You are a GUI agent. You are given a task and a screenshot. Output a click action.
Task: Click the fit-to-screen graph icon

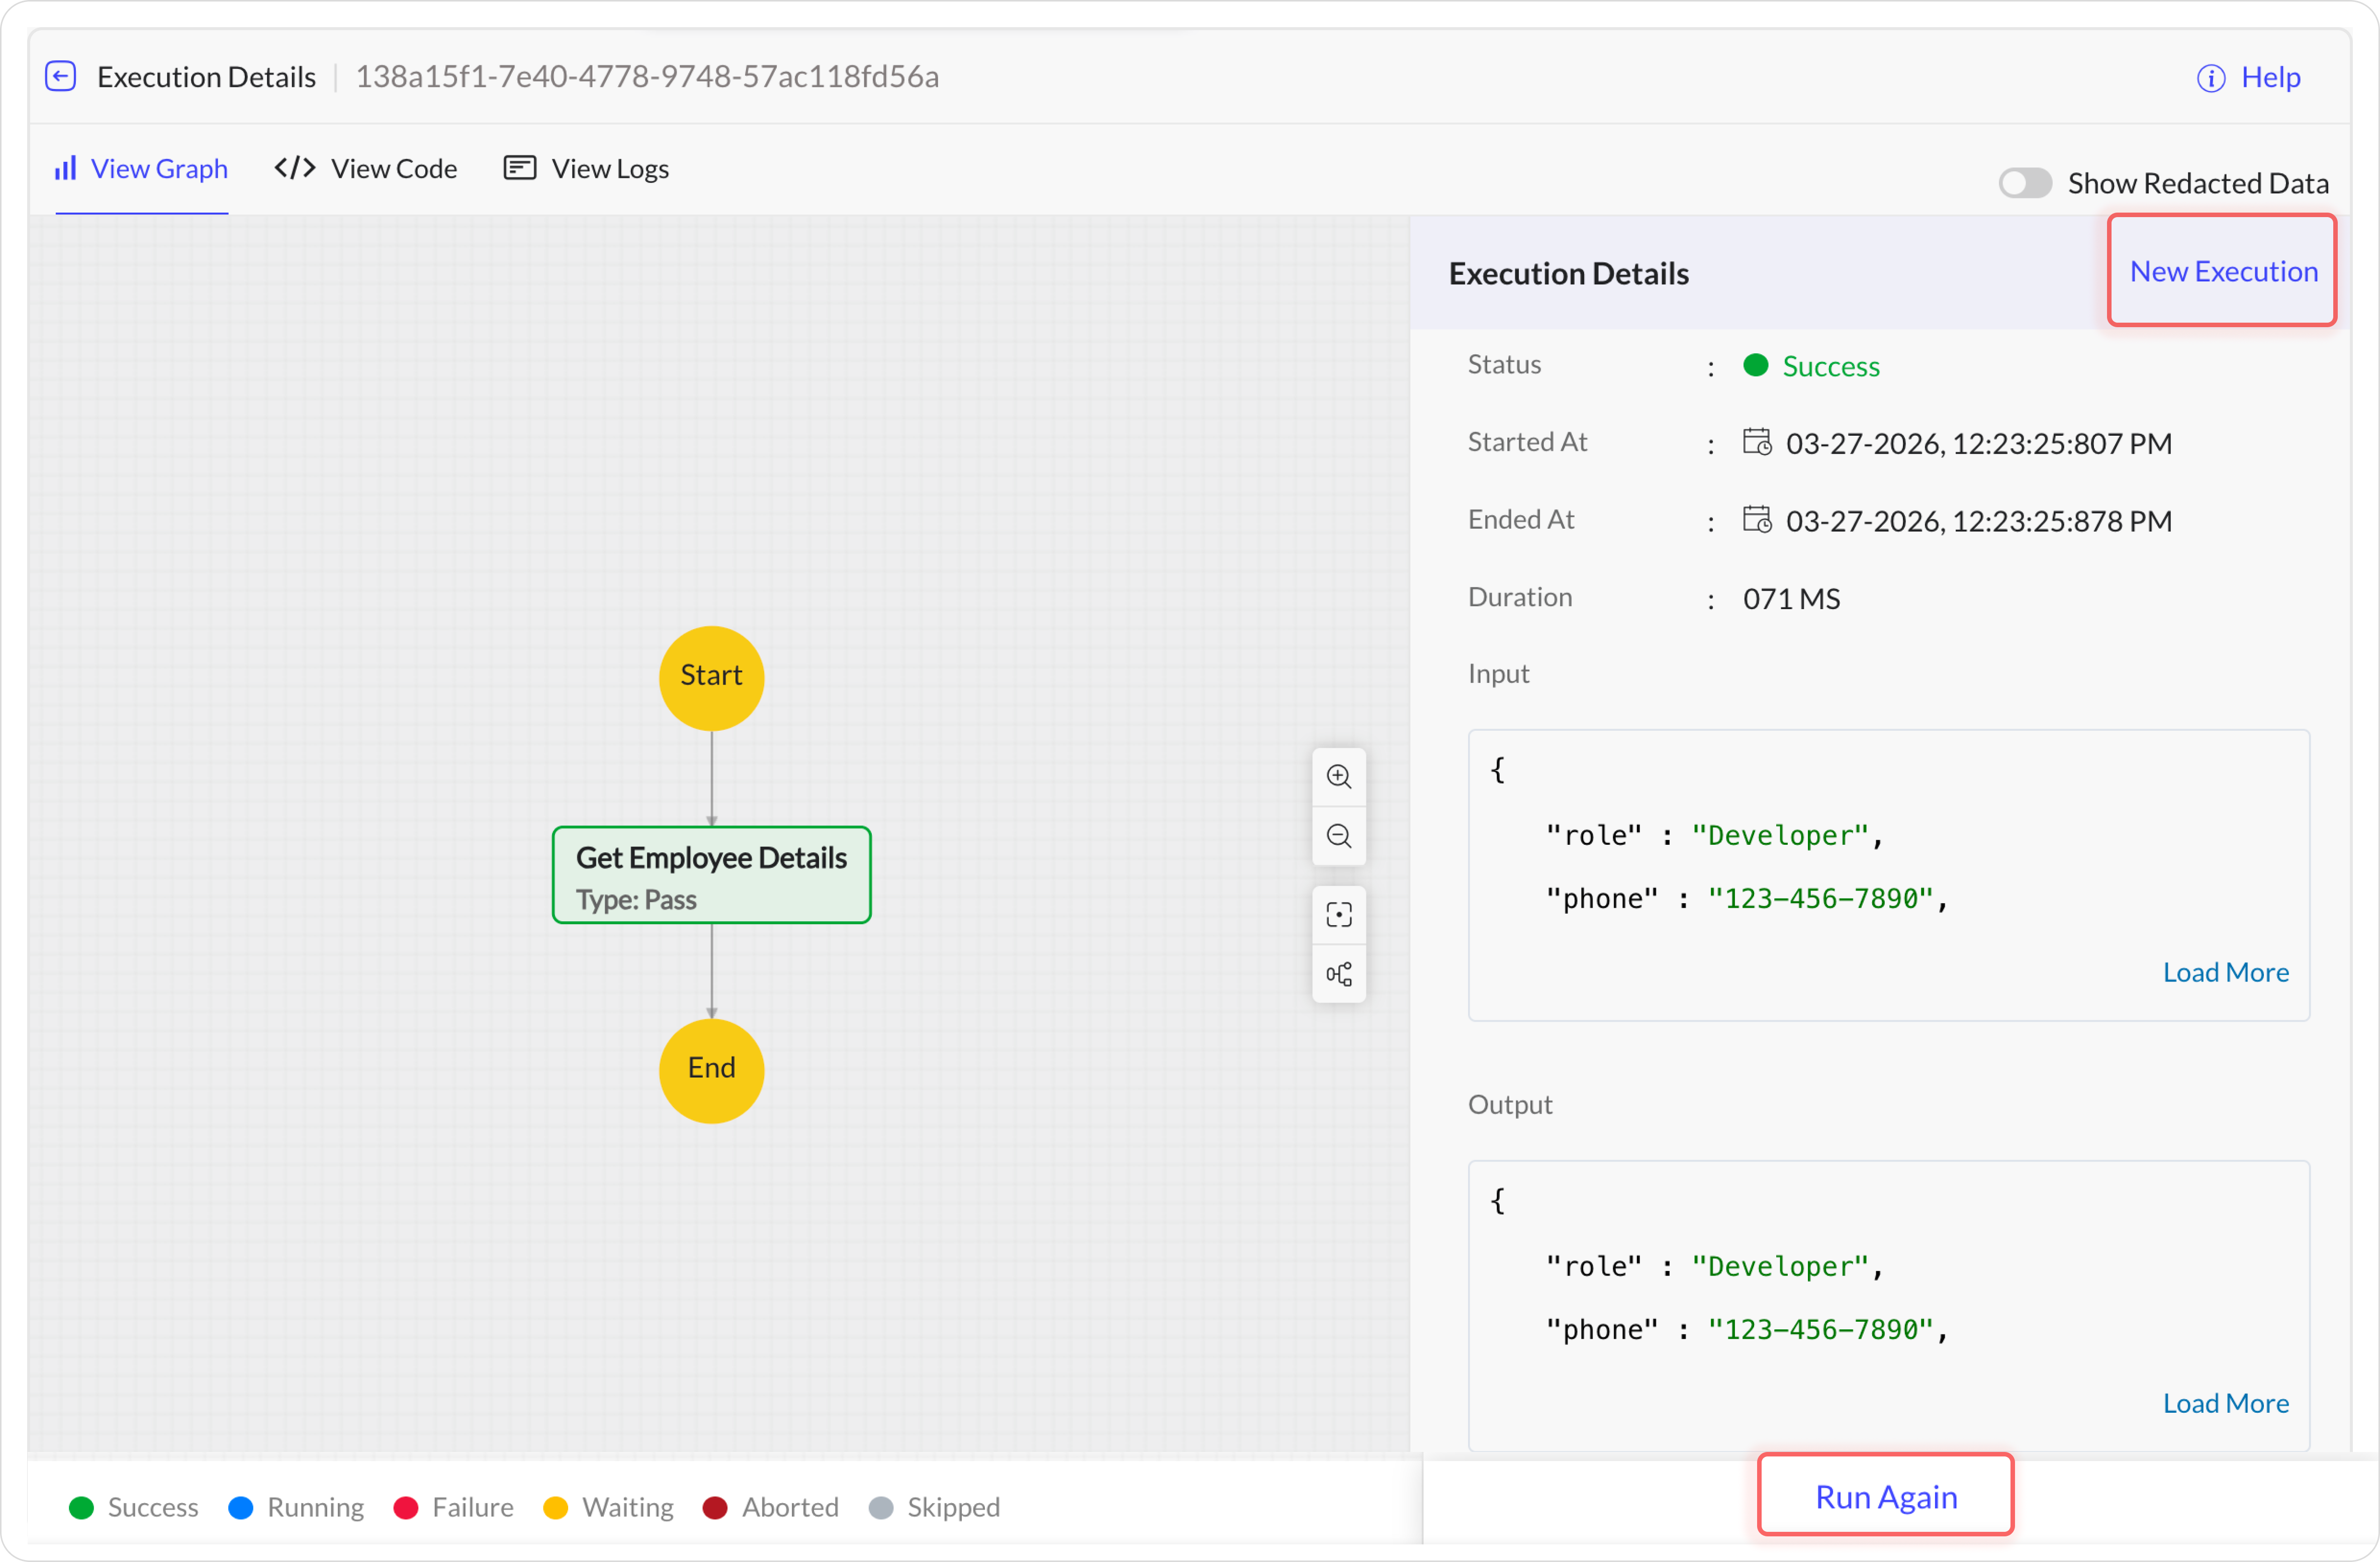click(x=1338, y=914)
